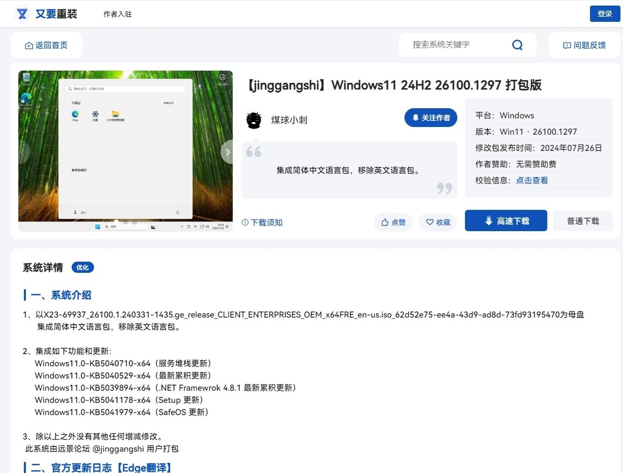The image size is (623, 473).
Task: Click the 平台：Windows info row
Action: point(539,115)
